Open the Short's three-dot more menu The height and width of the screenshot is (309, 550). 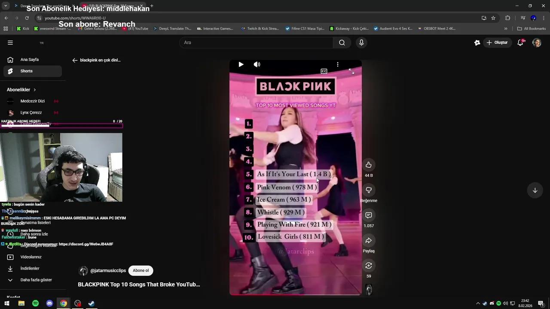pos(338,64)
